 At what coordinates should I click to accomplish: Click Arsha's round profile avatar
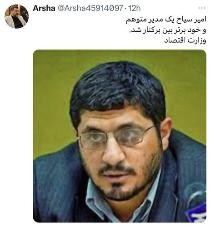pyautogui.click(x=16, y=16)
